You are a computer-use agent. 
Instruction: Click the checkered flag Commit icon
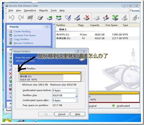pos(30,18)
